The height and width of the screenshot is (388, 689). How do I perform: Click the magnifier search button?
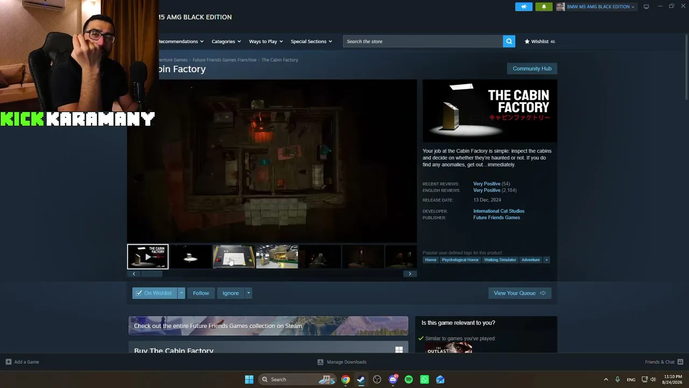pos(509,41)
